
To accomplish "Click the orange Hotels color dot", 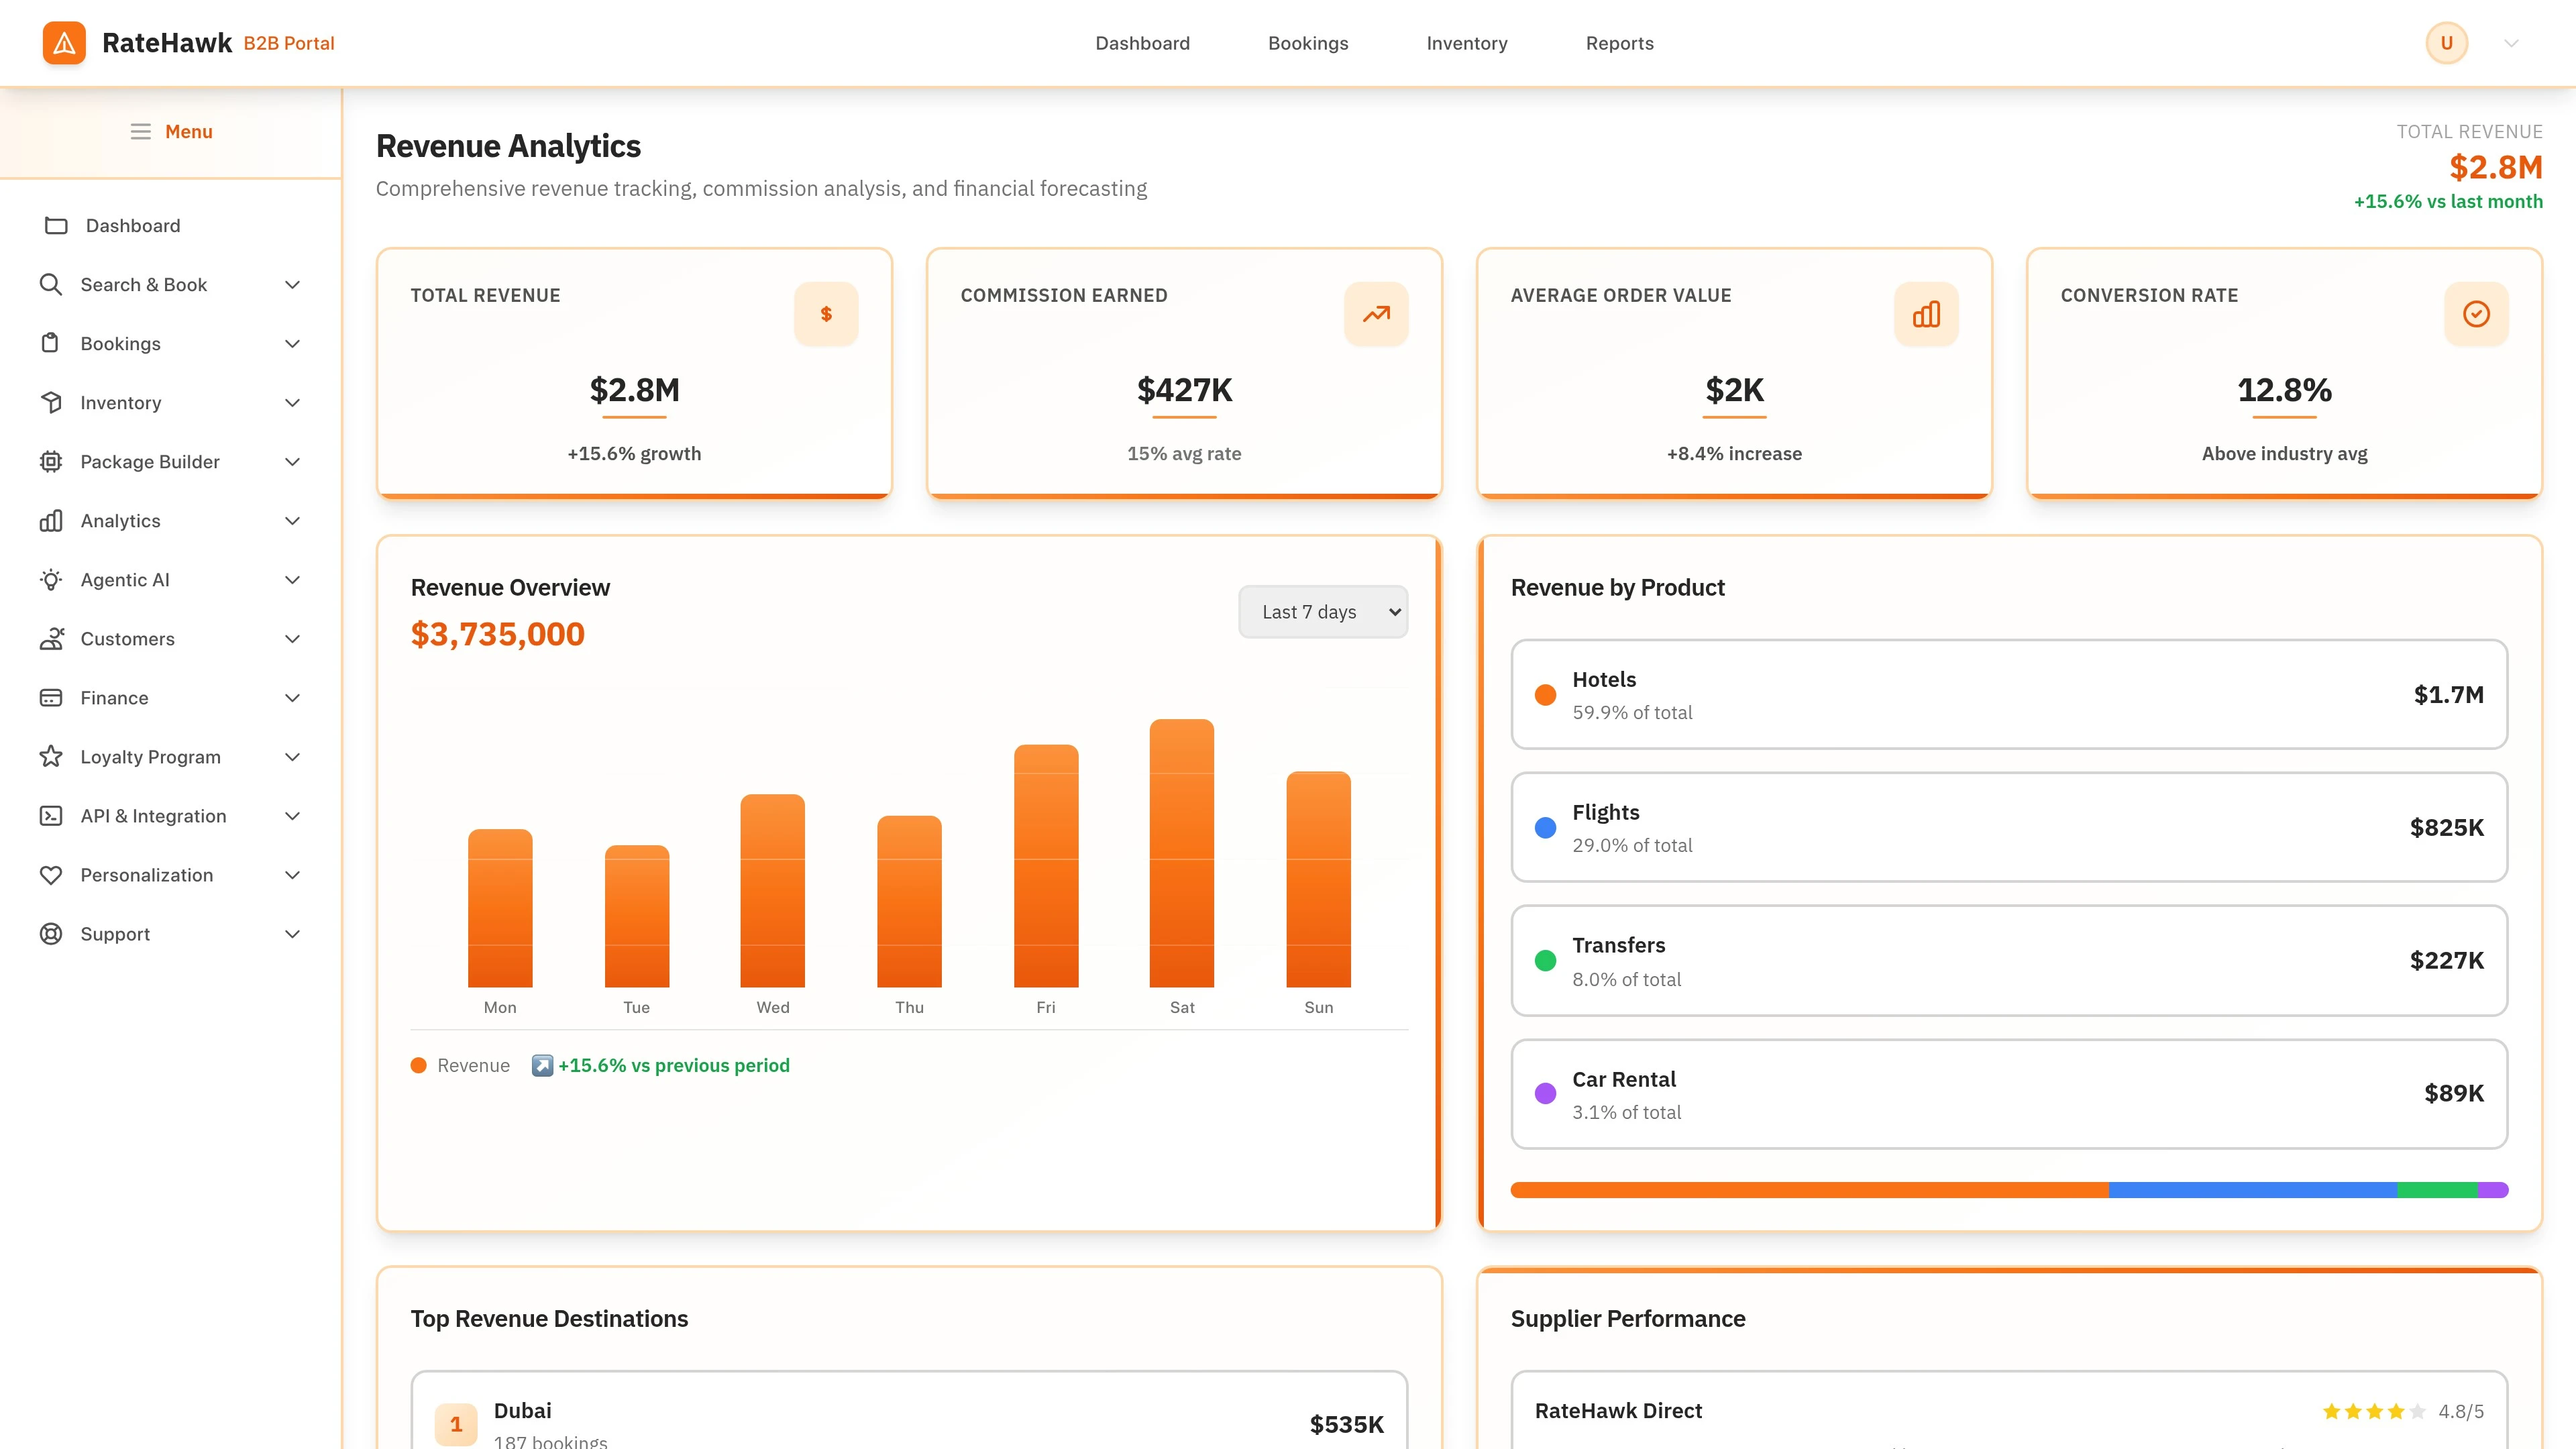I will (1545, 693).
